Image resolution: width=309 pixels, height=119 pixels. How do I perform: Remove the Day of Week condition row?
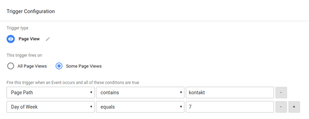tap(281, 107)
